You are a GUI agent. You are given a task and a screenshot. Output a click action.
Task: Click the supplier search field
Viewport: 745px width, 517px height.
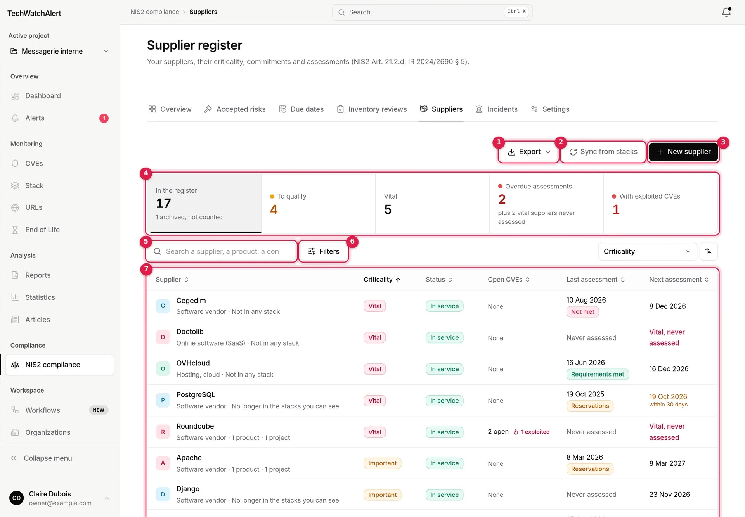[222, 251]
